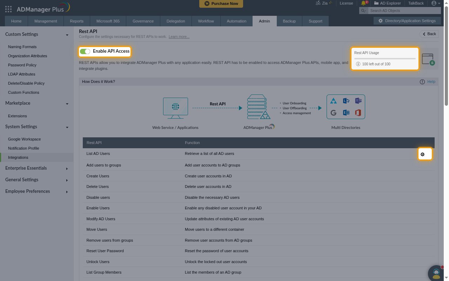
Task: Open the notifications bell
Action: click(x=364, y=3)
